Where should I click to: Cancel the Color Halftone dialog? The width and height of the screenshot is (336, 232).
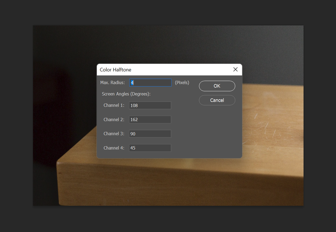(217, 100)
